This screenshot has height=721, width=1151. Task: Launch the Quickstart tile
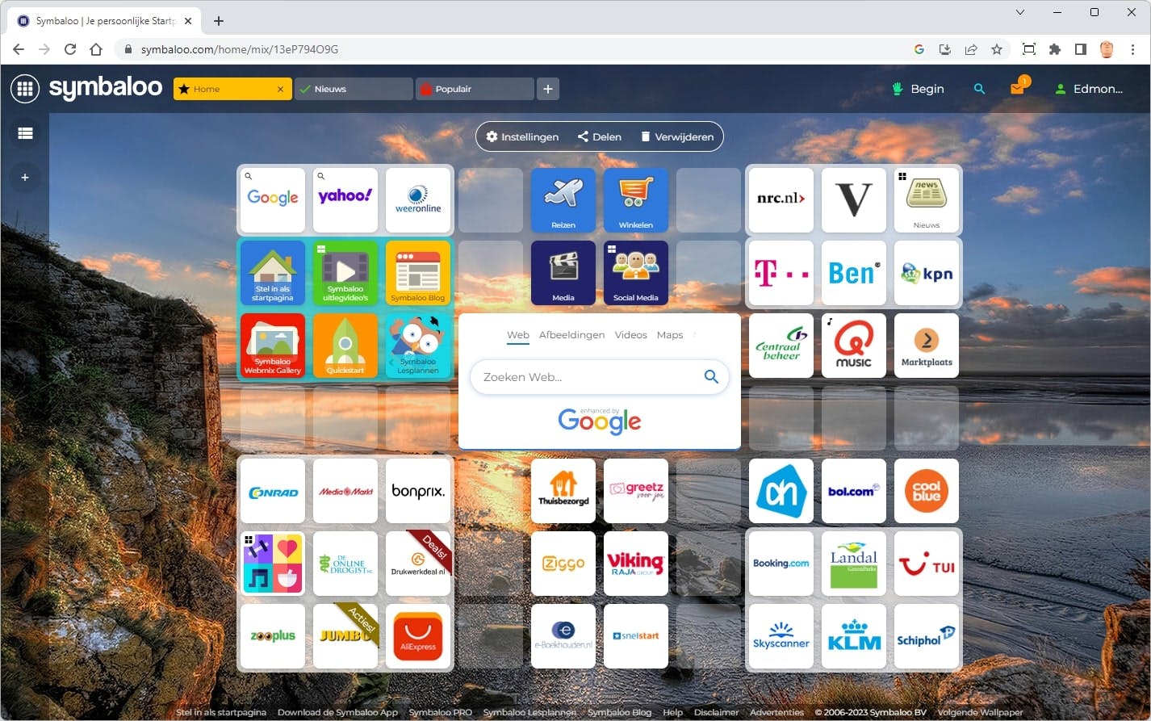pos(345,346)
